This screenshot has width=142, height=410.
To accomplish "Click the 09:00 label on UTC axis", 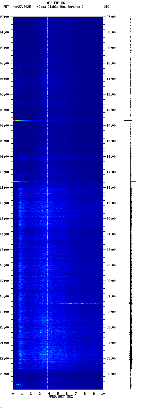I will click(111, 48).
